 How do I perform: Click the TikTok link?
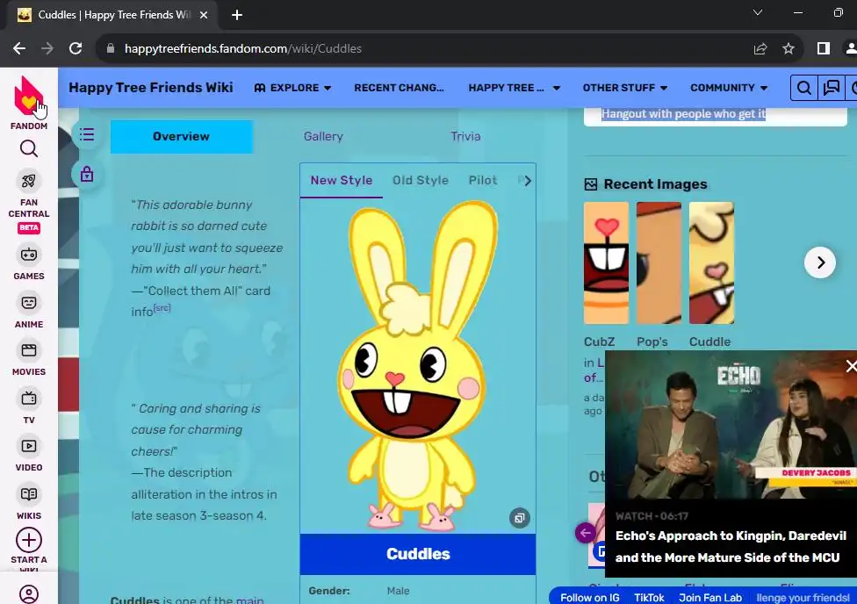point(649,598)
